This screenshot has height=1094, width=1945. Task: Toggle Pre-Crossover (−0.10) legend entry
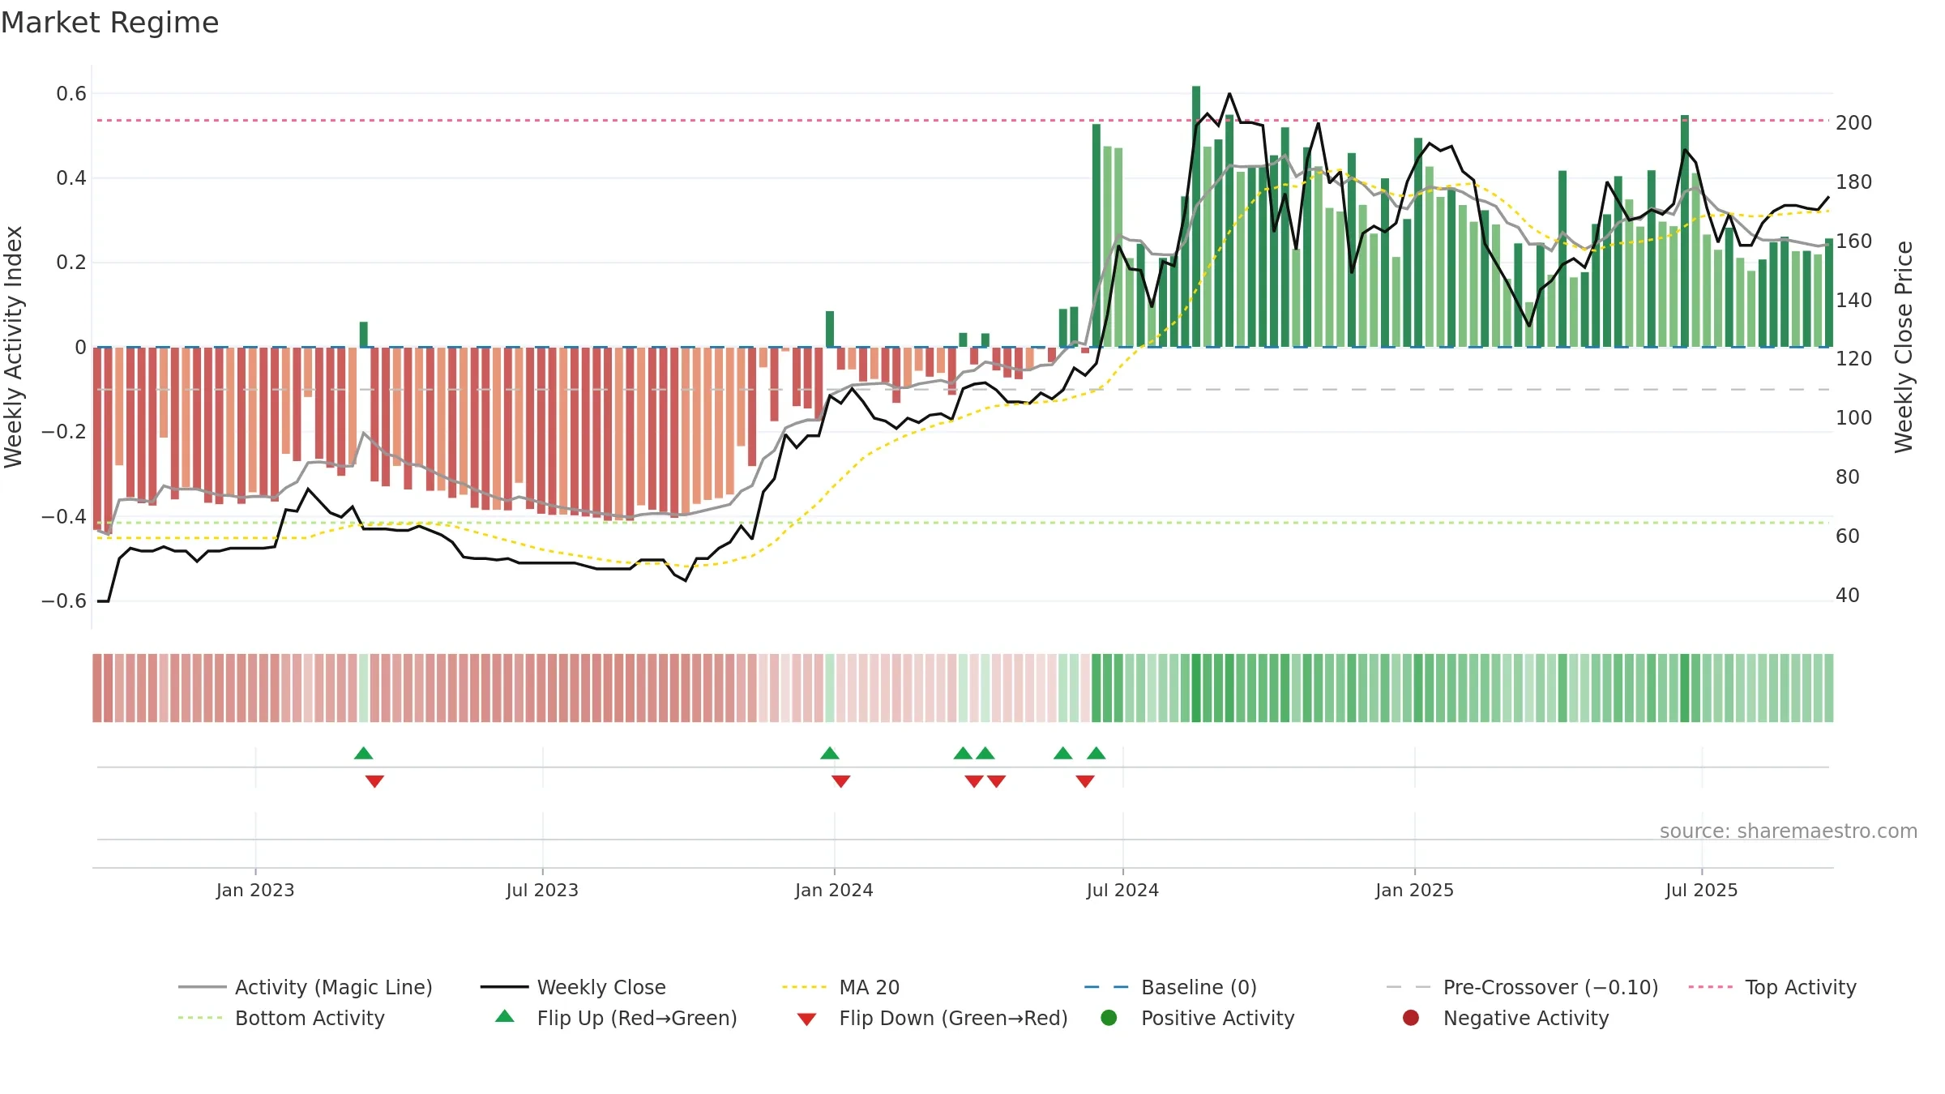pyautogui.click(x=1522, y=987)
